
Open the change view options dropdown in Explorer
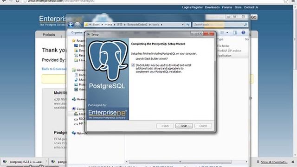[x=227, y=32]
